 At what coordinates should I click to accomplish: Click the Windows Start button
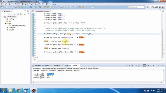[x=3, y=91]
